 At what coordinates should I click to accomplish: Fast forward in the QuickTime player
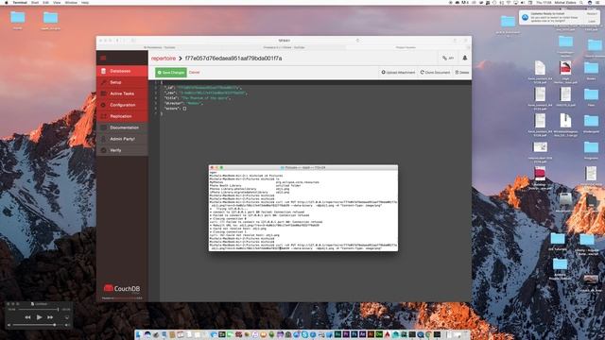[50, 317]
